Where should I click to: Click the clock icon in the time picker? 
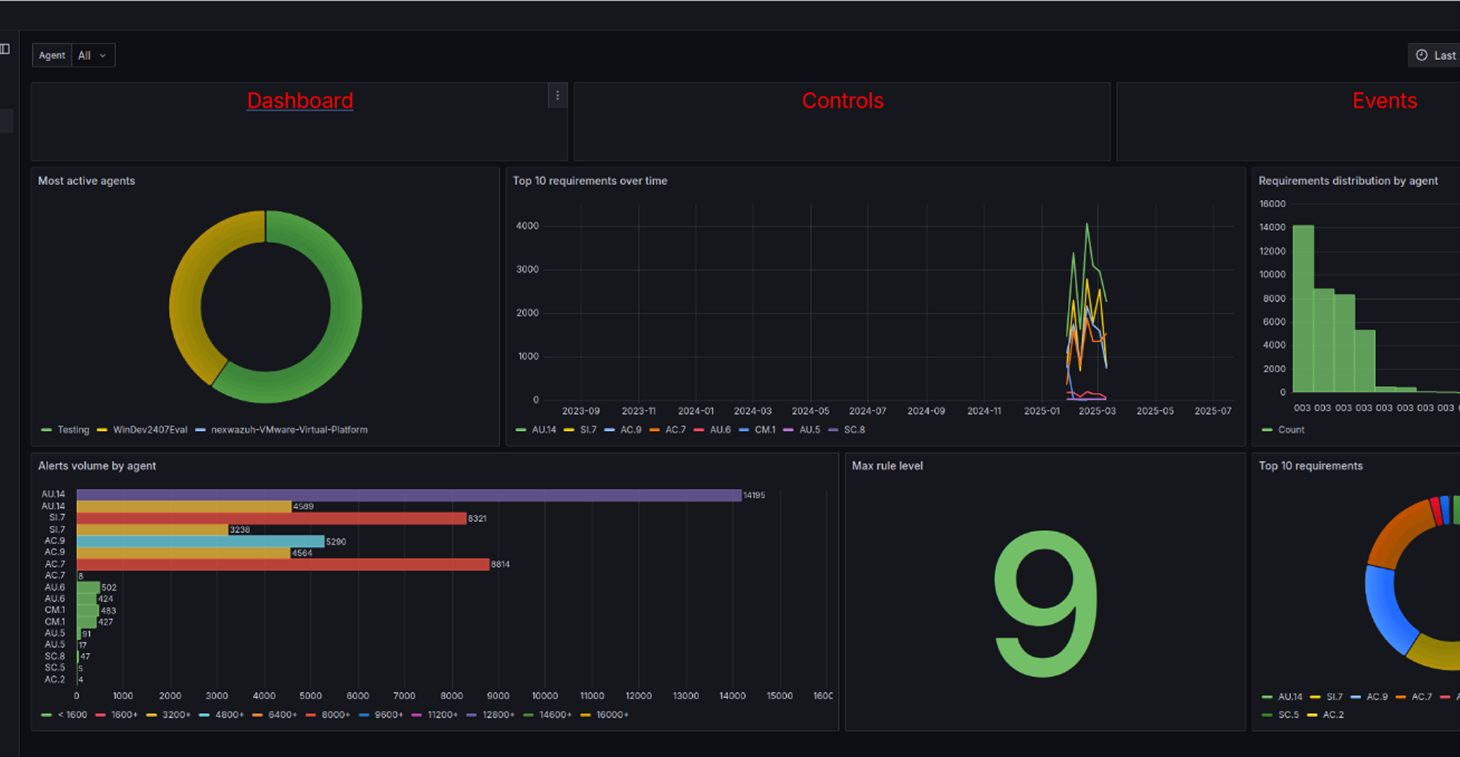click(x=1421, y=55)
